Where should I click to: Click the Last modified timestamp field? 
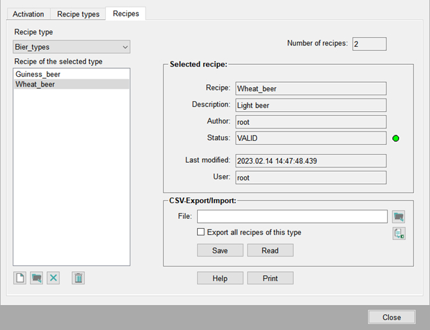point(311,161)
